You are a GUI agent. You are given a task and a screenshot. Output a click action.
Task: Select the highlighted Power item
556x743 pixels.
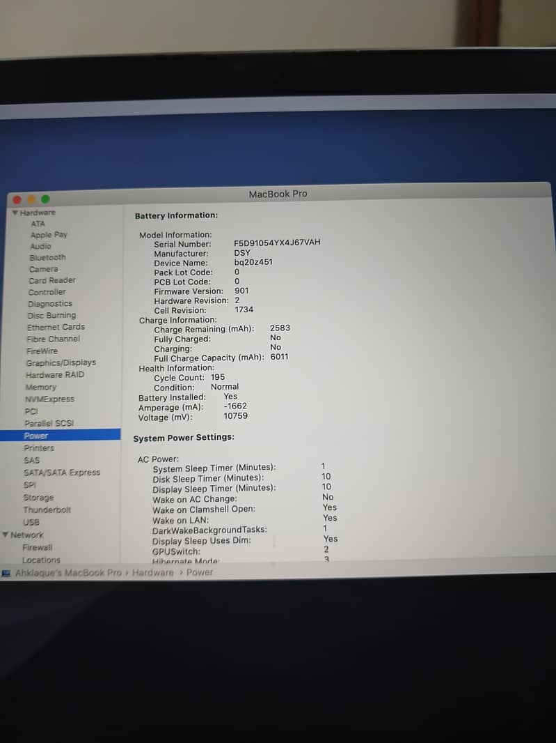click(60, 435)
